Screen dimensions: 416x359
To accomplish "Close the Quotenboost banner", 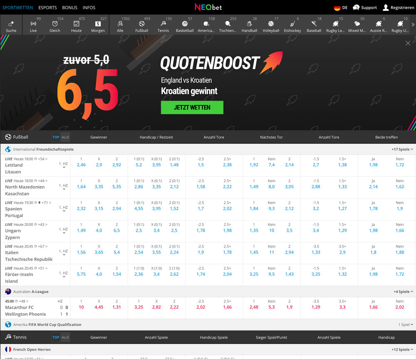I will [x=408, y=43].
